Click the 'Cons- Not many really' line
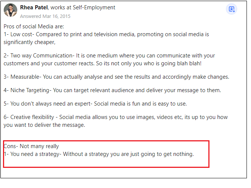251x188 pixels. tap(31, 146)
